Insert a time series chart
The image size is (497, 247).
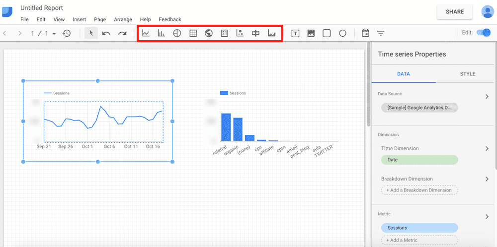click(x=146, y=33)
